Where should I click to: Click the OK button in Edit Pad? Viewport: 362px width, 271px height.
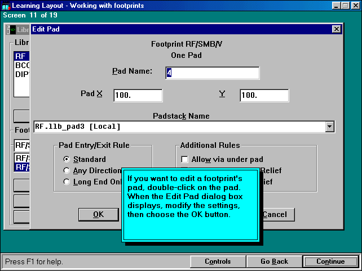(x=98, y=214)
